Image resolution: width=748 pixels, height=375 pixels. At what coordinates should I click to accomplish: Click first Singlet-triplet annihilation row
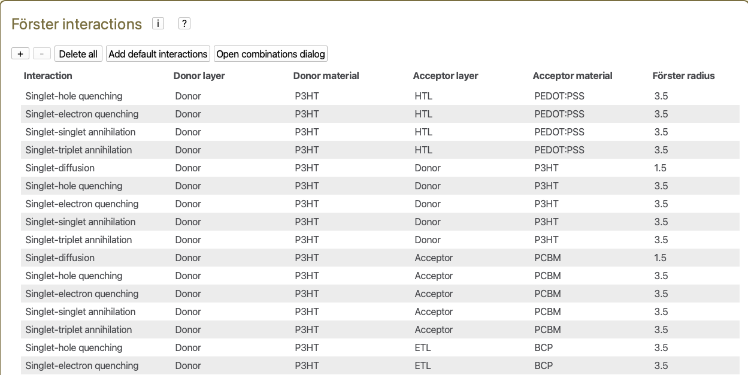click(x=78, y=150)
